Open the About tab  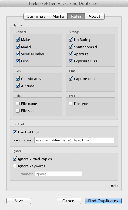click(x=94, y=16)
